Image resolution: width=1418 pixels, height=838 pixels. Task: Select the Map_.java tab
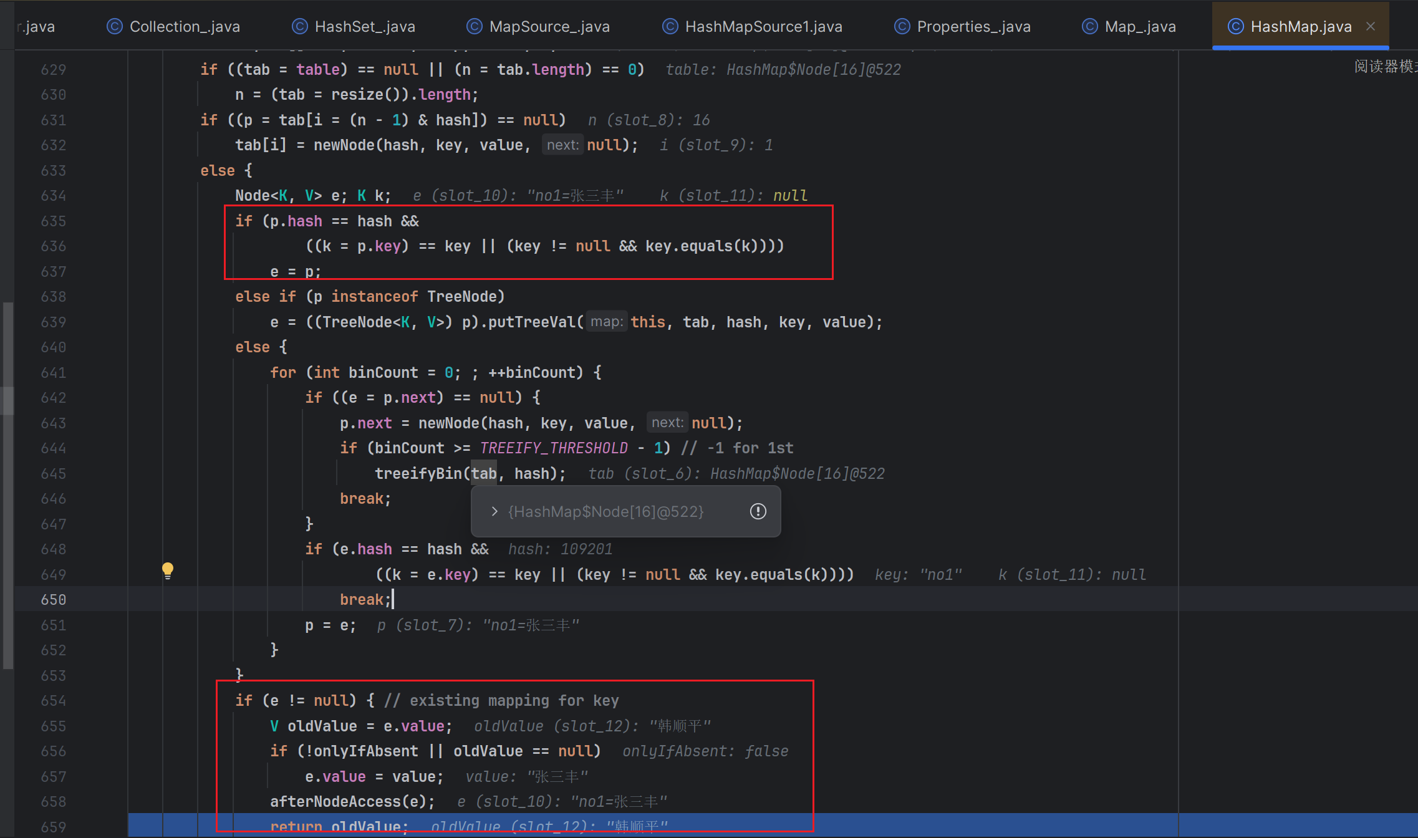(1129, 27)
